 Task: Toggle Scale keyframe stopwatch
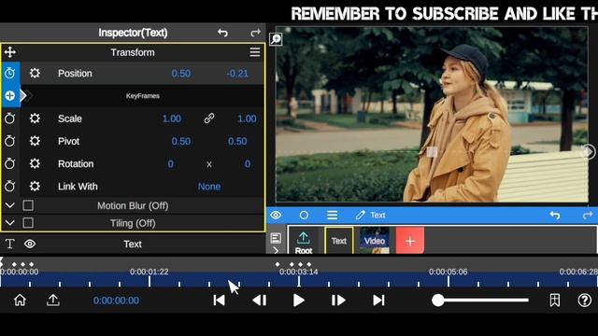pyautogui.click(x=10, y=119)
